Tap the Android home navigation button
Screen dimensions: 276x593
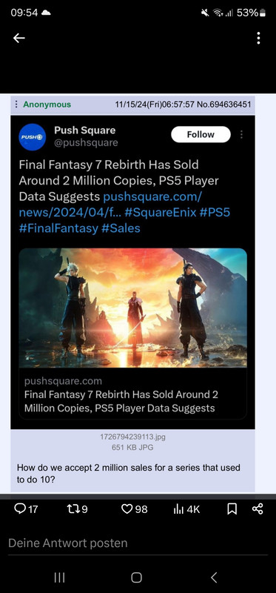136,577
